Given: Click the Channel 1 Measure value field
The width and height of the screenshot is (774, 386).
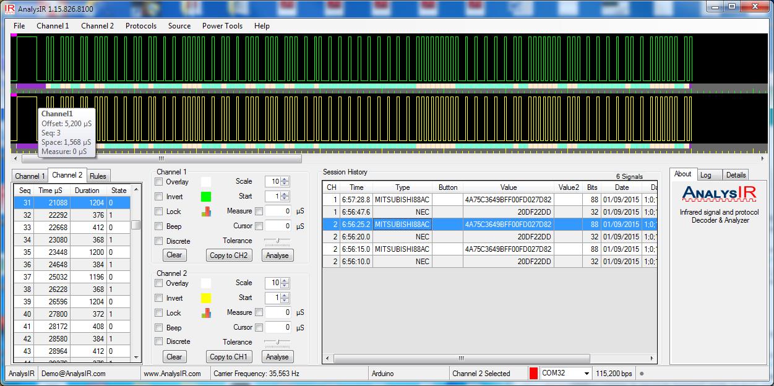Looking at the screenshot, I should [x=278, y=212].
